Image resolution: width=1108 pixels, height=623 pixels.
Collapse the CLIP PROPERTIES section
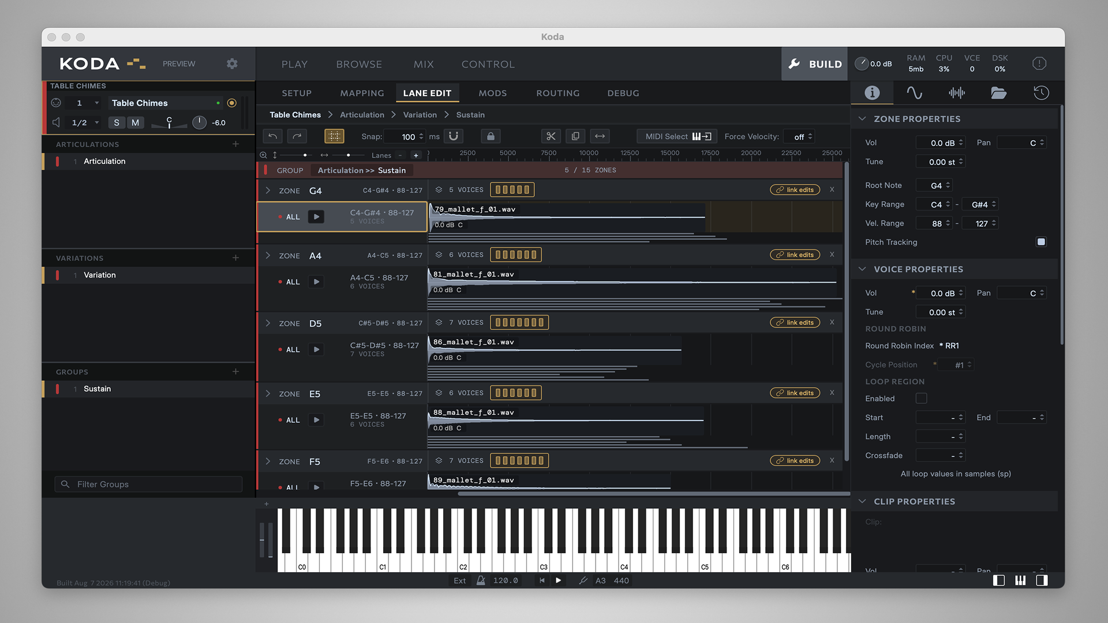[862, 501]
